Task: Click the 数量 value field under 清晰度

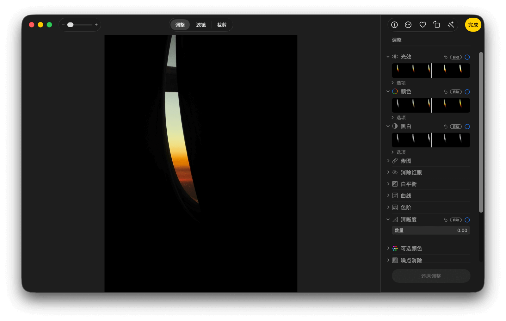Action: tap(431, 231)
